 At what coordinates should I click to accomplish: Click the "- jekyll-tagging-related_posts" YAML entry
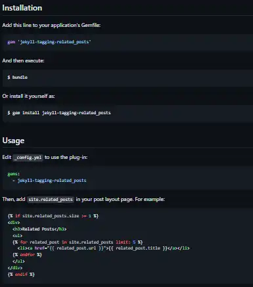click(49, 181)
